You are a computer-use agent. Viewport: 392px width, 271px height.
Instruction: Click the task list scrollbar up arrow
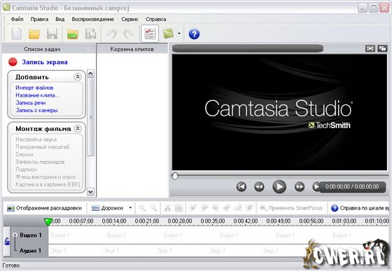(90, 74)
